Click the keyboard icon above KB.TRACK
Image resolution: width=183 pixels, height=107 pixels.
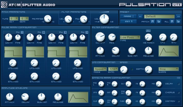coord(148,31)
